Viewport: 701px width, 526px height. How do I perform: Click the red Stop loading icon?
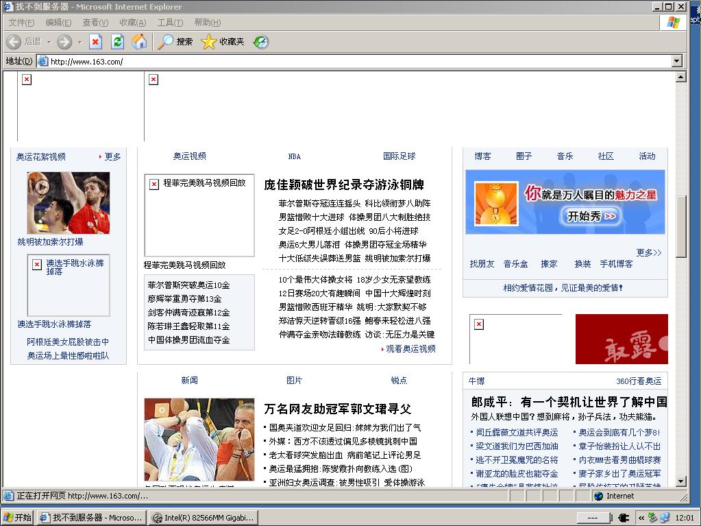[x=95, y=41]
